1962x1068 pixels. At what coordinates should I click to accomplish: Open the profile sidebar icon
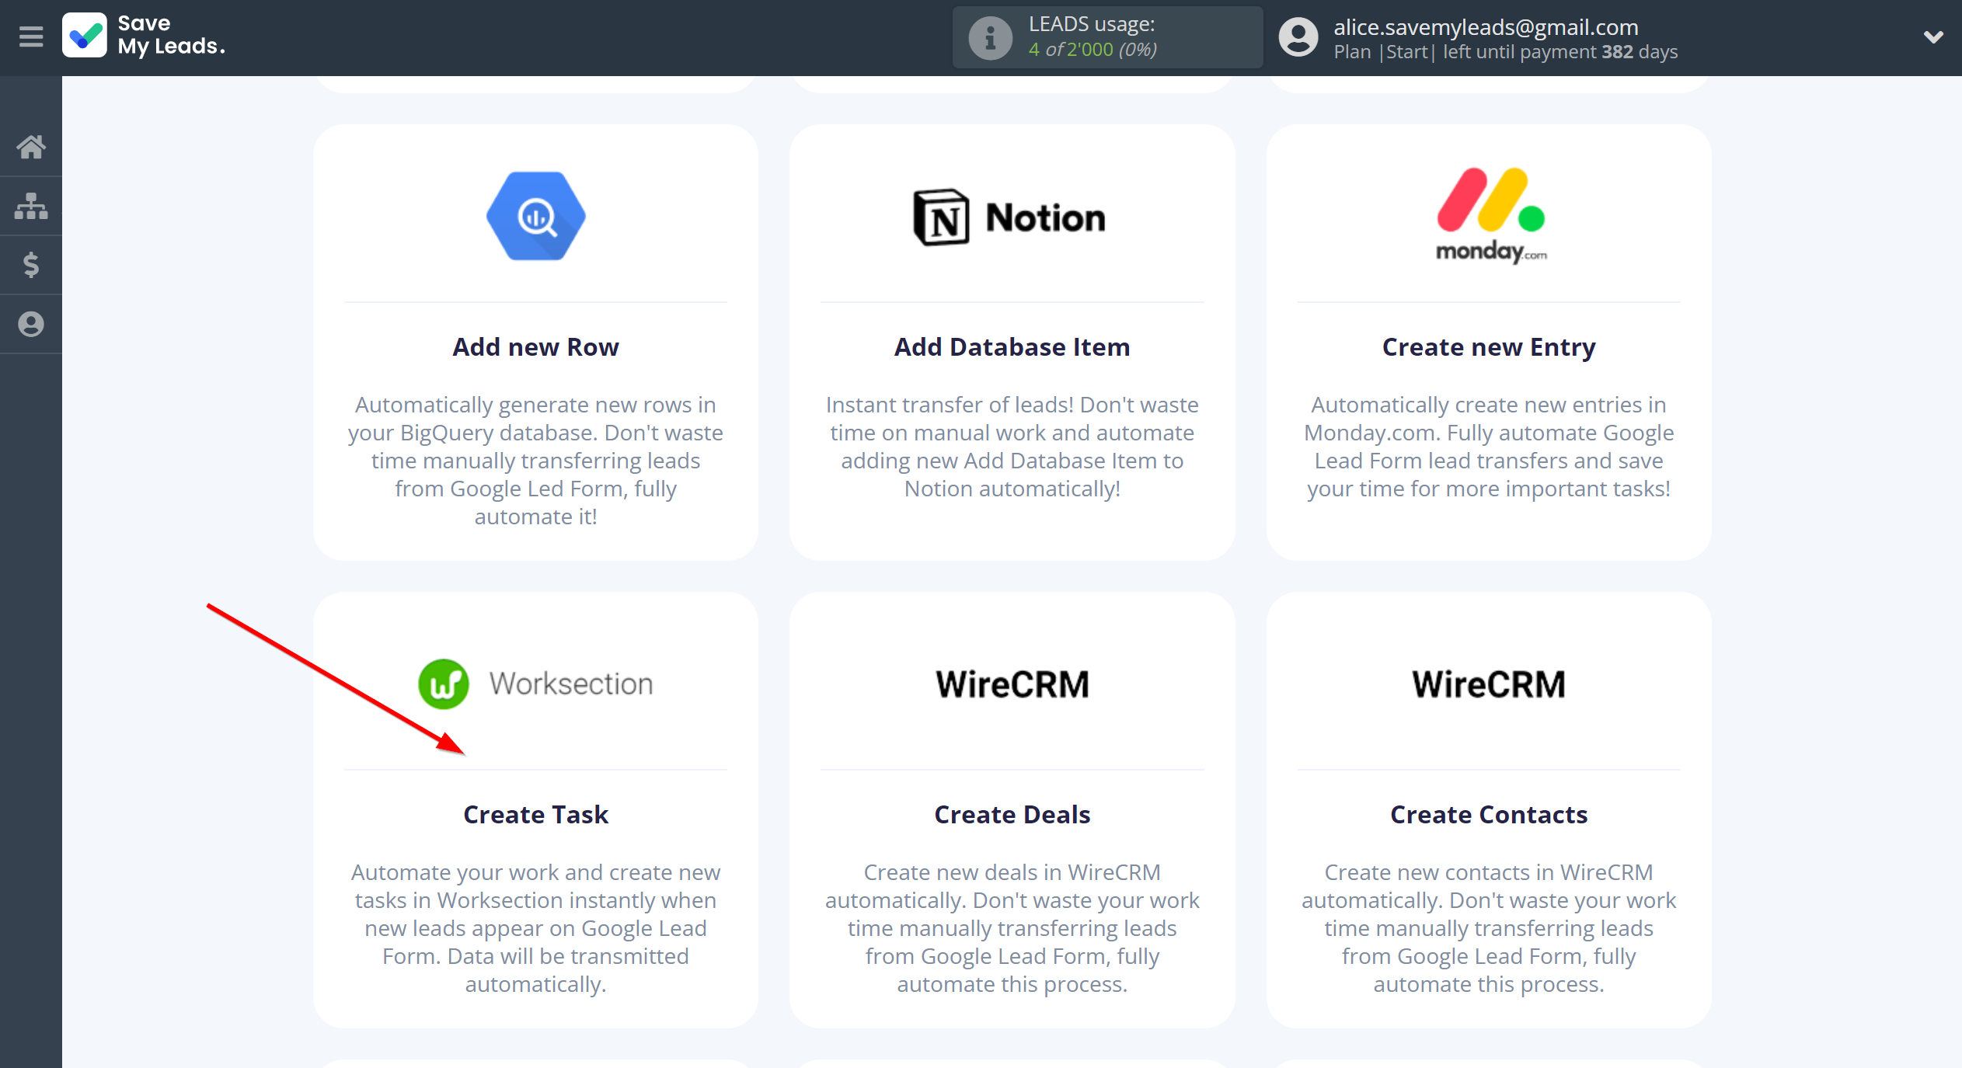31,324
